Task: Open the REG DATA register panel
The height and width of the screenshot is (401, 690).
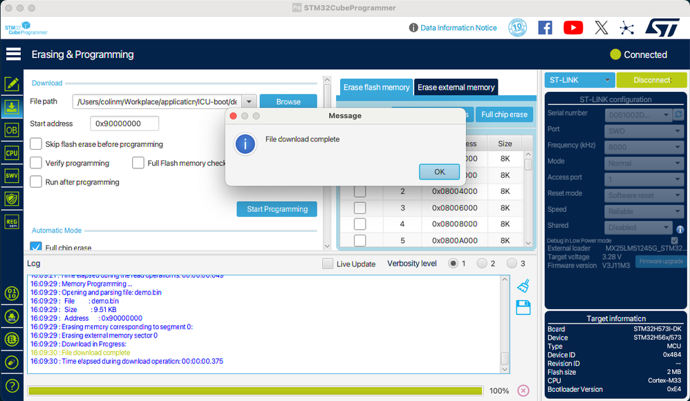Action: click(x=12, y=222)
